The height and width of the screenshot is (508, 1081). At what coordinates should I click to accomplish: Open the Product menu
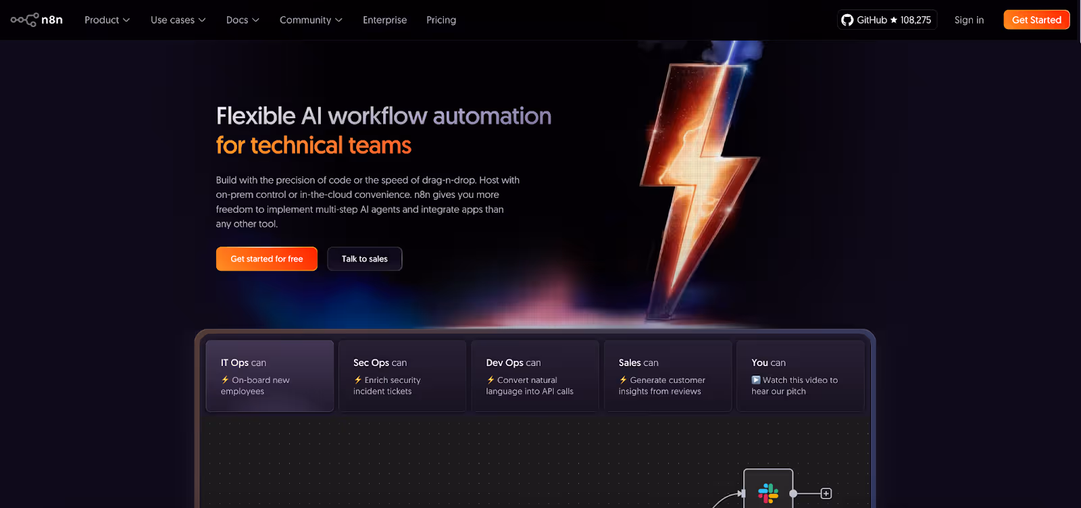pyautogui.click(x=107, y=20)
